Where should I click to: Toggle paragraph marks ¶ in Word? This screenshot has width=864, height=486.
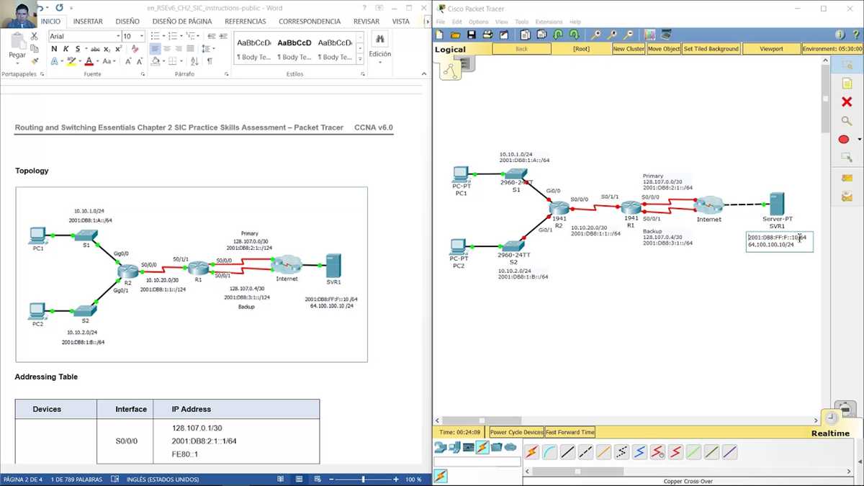210,62
